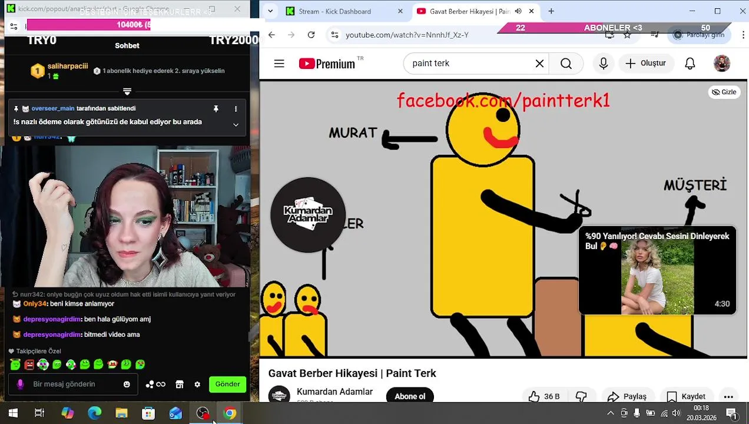Mute the YouTube tab via speaker icon
Viewport: 749px width, 424px height.
(x=518, y=11)
